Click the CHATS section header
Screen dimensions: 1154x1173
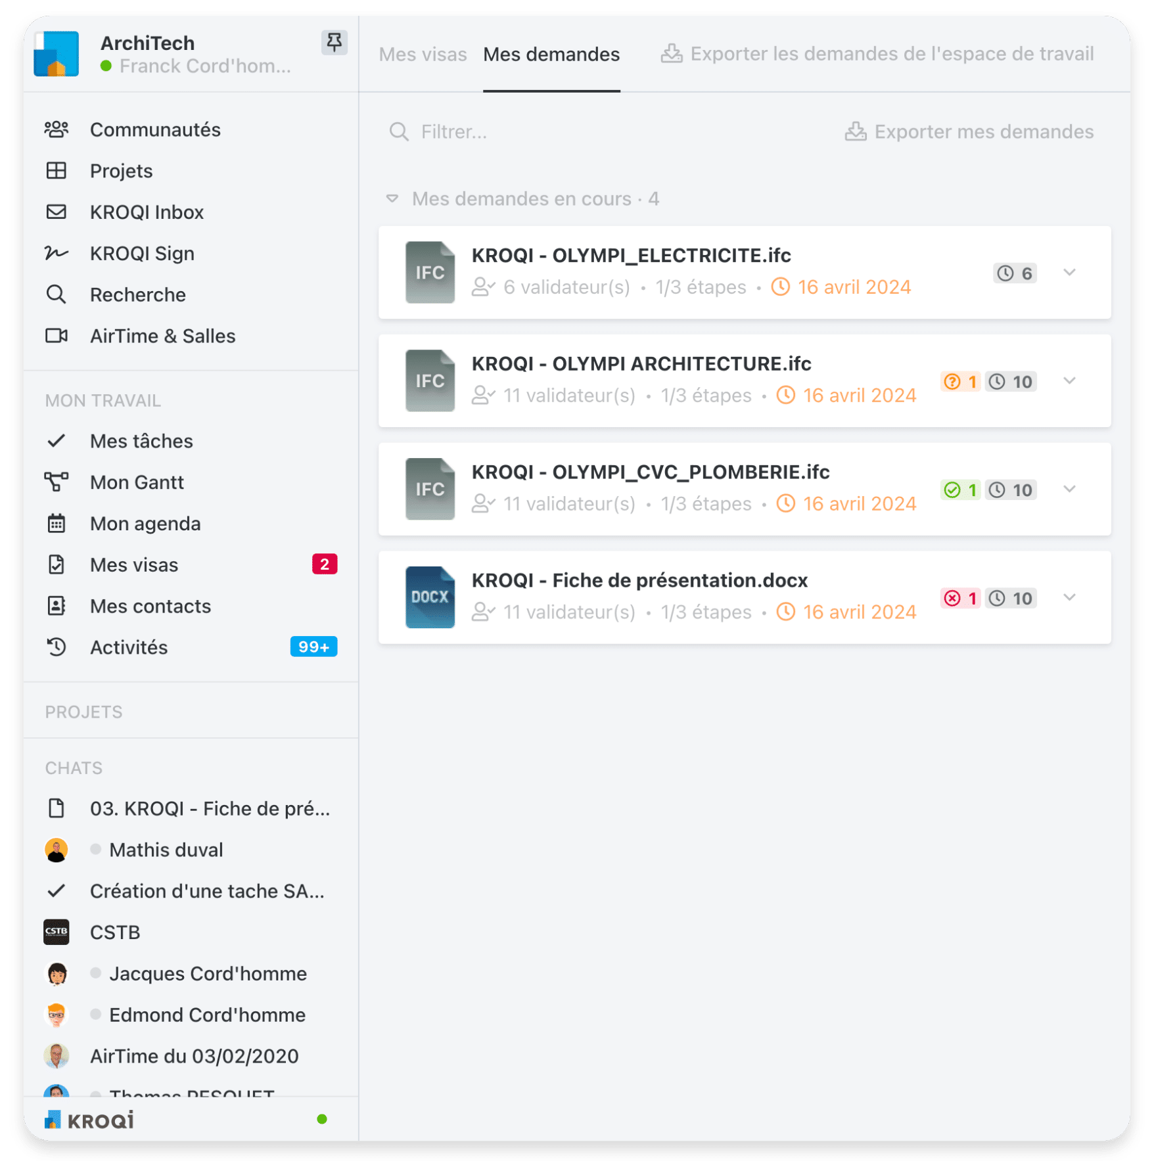[x=74, y=768]
